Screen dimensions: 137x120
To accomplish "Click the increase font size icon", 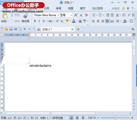I will click(x=76, y=15).
